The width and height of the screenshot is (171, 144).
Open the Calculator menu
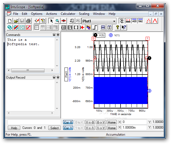(x=68, y=14)
